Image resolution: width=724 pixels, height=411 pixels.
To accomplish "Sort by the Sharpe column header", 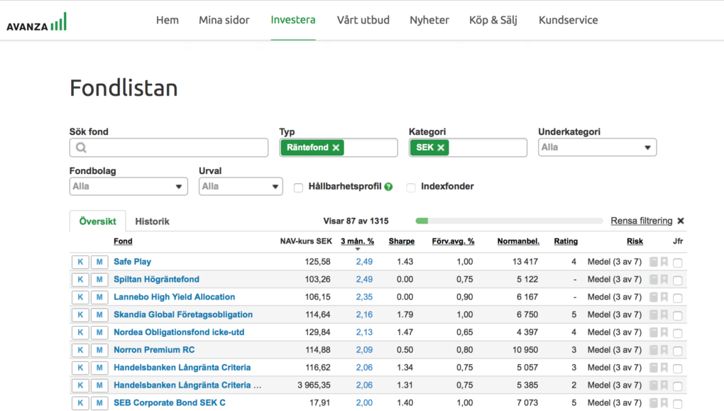I will point(402,241).
